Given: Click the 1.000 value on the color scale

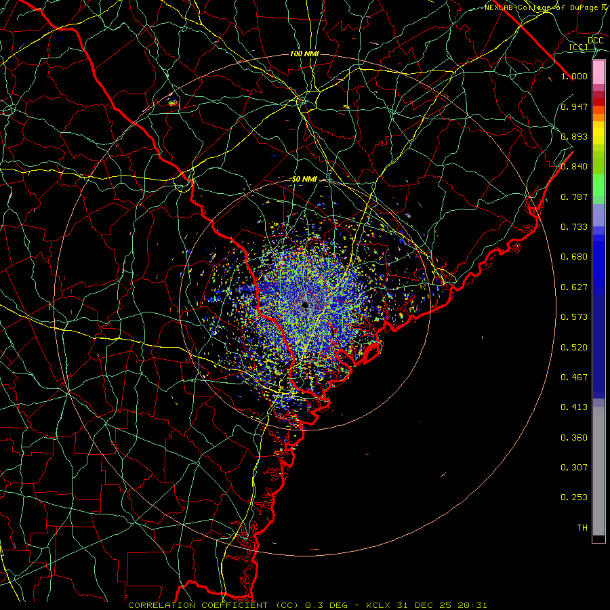Looking at the screenshot, I should 574,76.
